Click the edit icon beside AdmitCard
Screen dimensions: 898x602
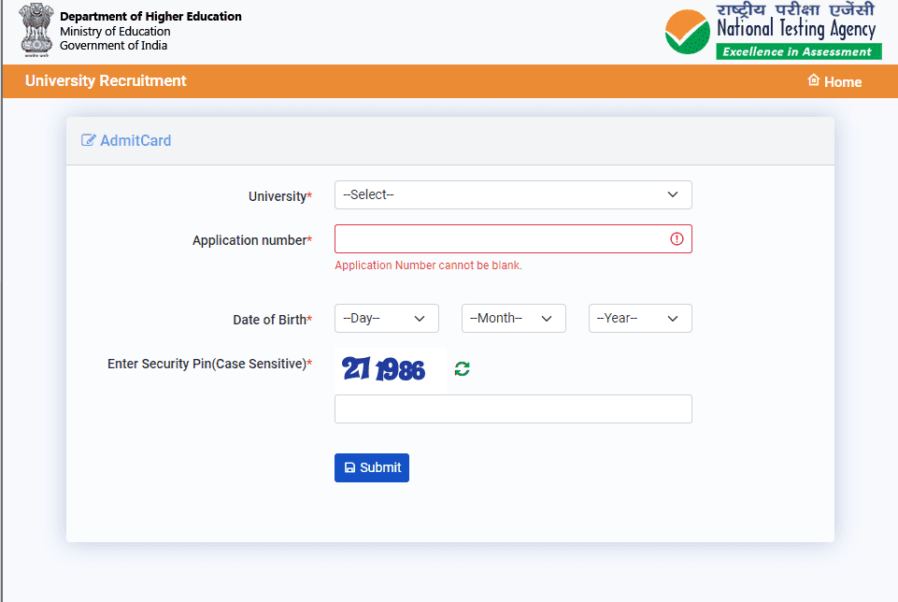(89, 141)
